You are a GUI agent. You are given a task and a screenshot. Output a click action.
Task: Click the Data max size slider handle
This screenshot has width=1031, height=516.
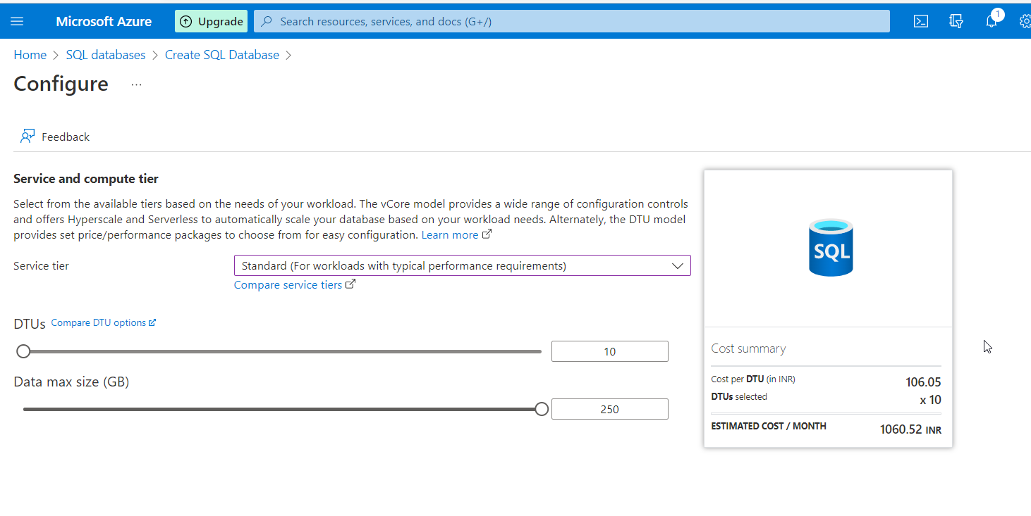(x=542, y=409)
